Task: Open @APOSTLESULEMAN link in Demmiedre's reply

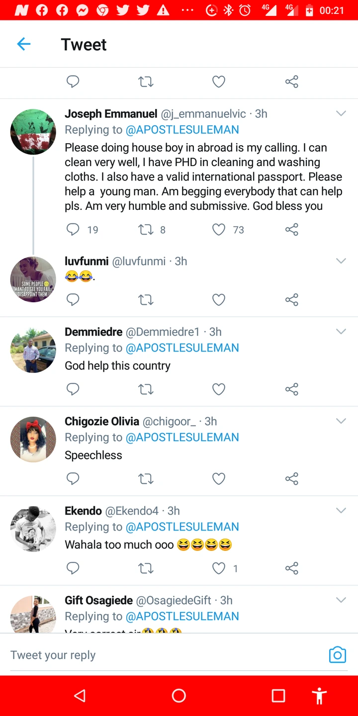Action: point(182,348)
